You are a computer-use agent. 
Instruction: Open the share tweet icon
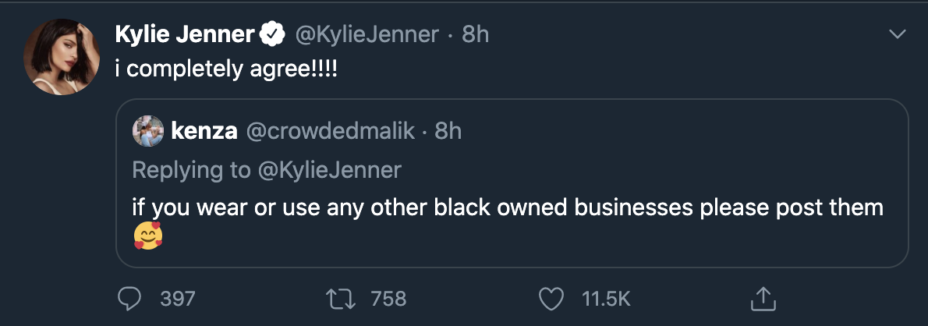click(x=762, y=297)
